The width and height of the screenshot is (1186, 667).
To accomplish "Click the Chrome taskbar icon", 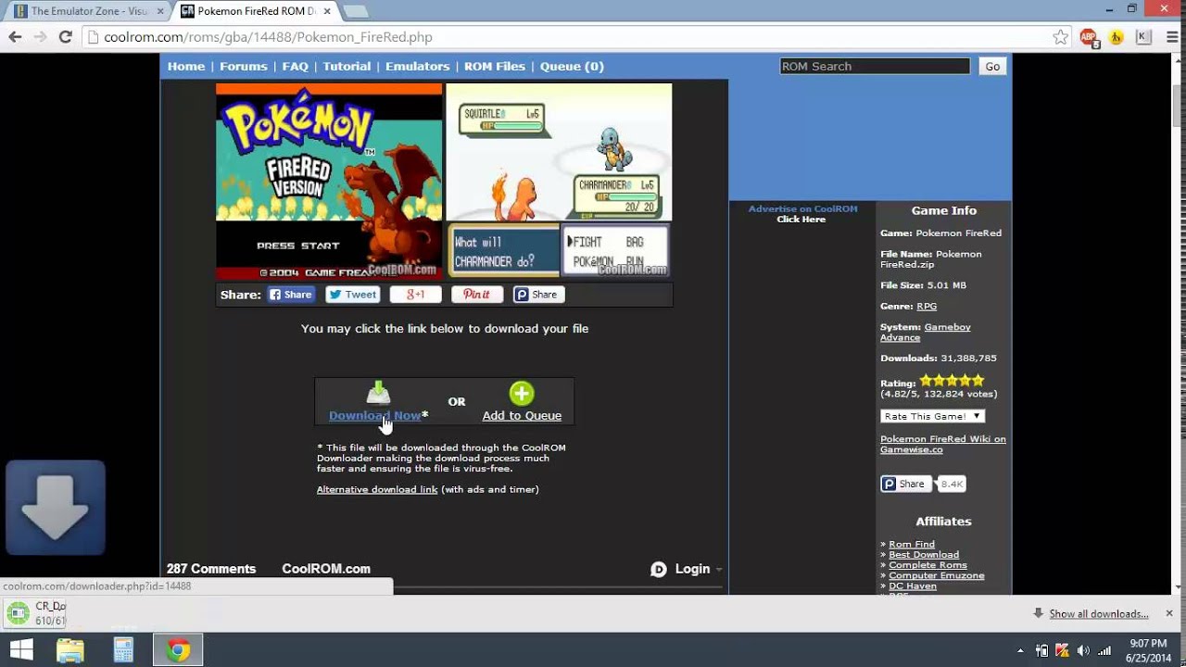I will (x=178, y=650).
